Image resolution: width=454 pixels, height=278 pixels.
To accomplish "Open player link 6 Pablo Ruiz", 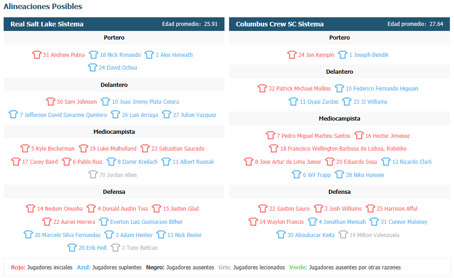I will [x=88, y=162].
